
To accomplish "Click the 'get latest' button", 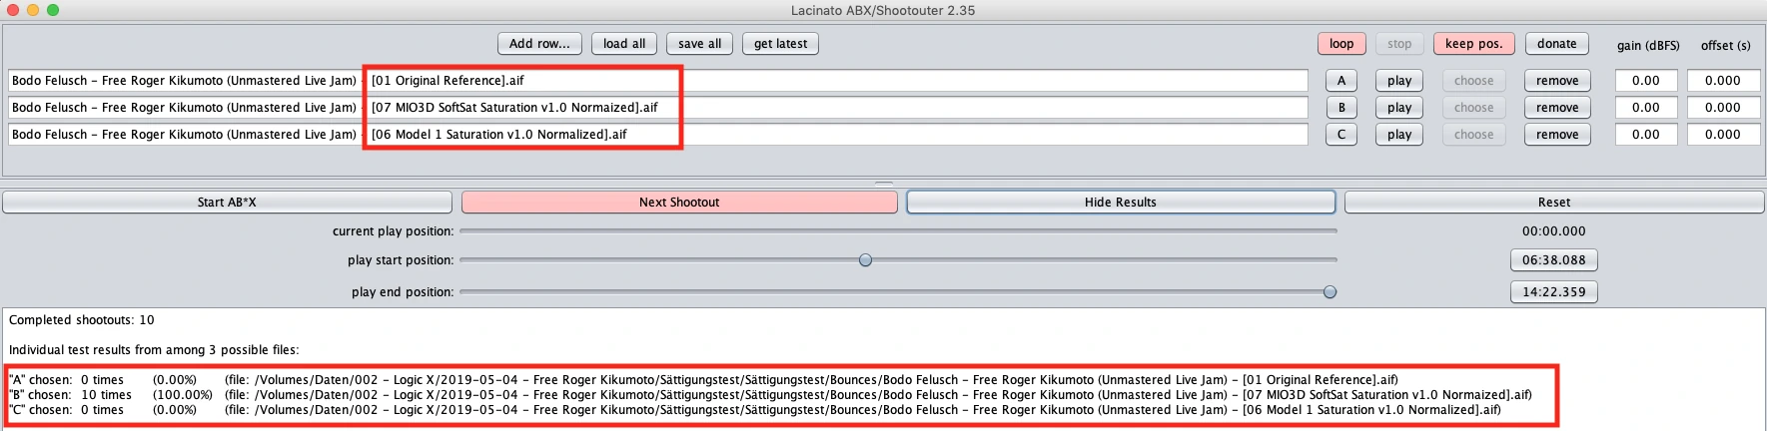I will pos(780,44).
